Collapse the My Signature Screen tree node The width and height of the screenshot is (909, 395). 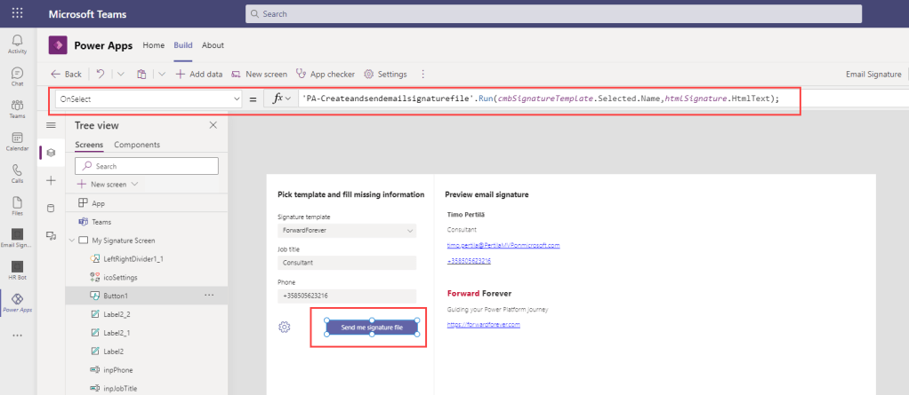[x=71, y=241]
